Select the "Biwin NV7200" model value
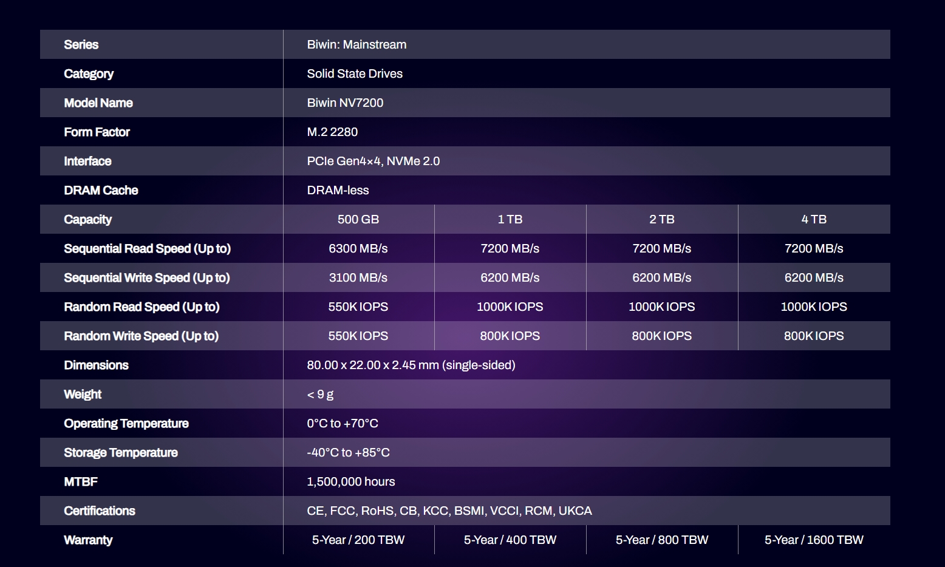The width and height of the screenshot is (945, 567). (345, 103)
